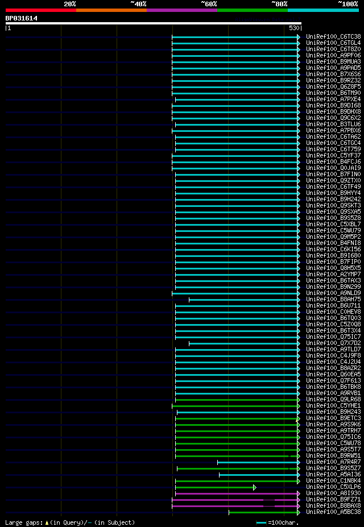Select the UniRef100_C6KI56 label
The image size is (364, 527).
333,250
